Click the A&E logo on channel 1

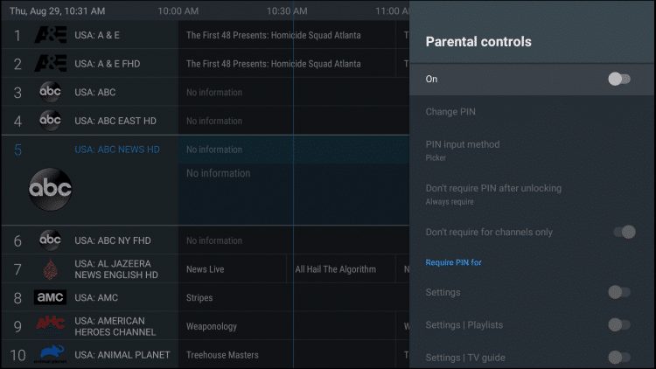click(x=50, y=35)
